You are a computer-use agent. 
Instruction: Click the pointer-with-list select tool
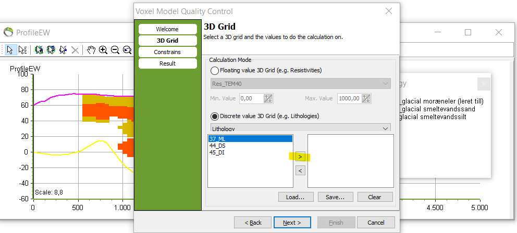(x=22, y=50)
